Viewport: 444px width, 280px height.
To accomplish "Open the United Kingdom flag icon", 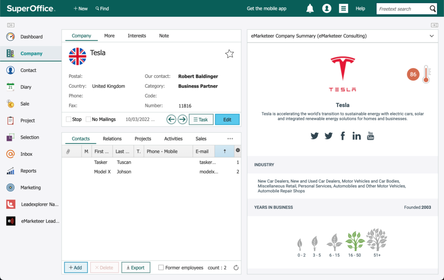I will click(x=77, y=56).
